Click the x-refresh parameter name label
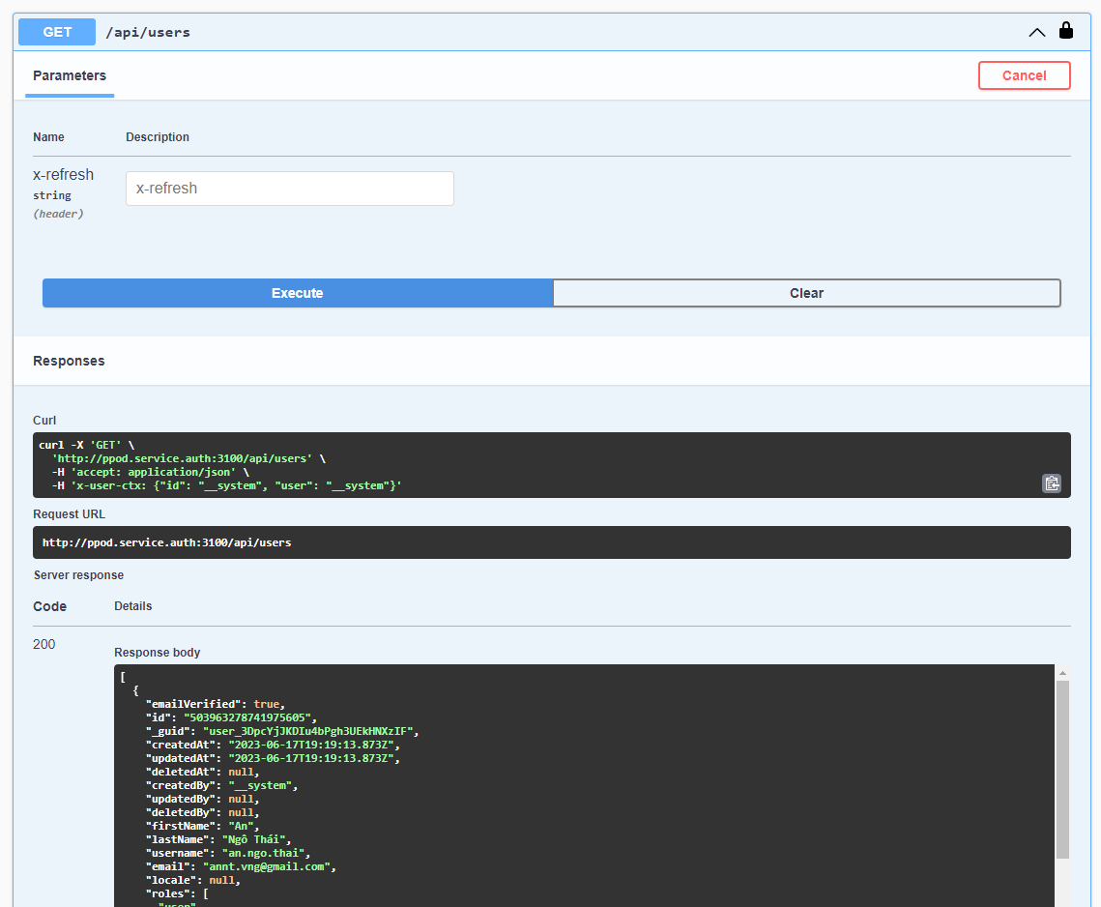The height and width of the screenshot is (907, 1101). tap(63, 175)
